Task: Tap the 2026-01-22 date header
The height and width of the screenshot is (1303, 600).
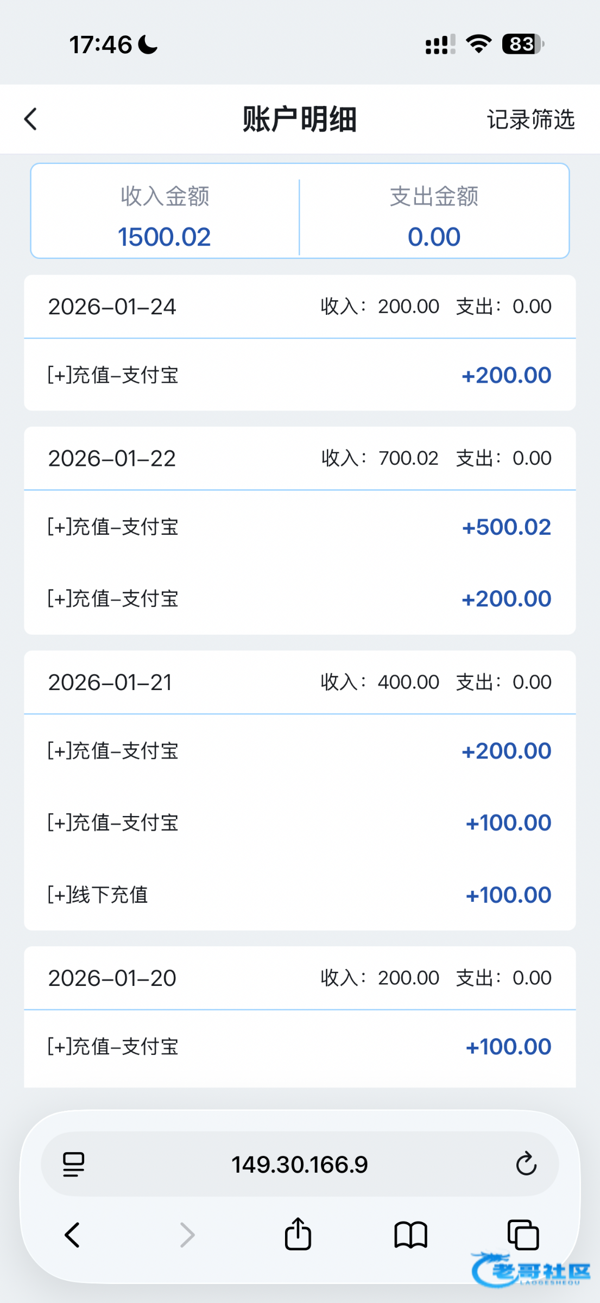Action: [112, 459]
